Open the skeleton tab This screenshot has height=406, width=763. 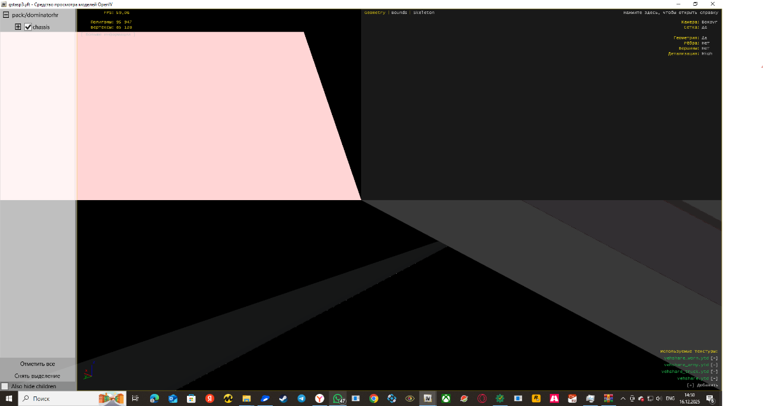(423, 13)
